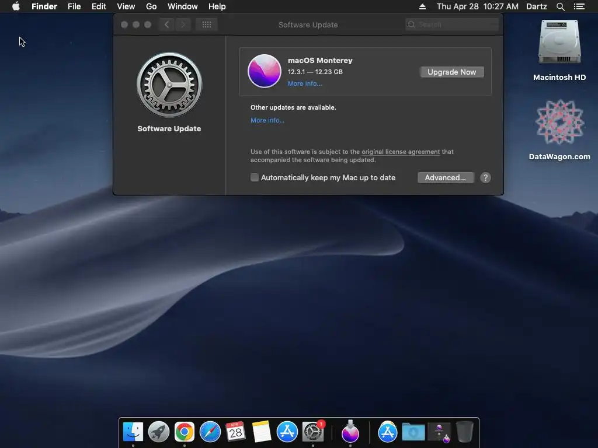Go back using the toolbar back arrow
Viewport: 598px width, 448px height.
166,24
